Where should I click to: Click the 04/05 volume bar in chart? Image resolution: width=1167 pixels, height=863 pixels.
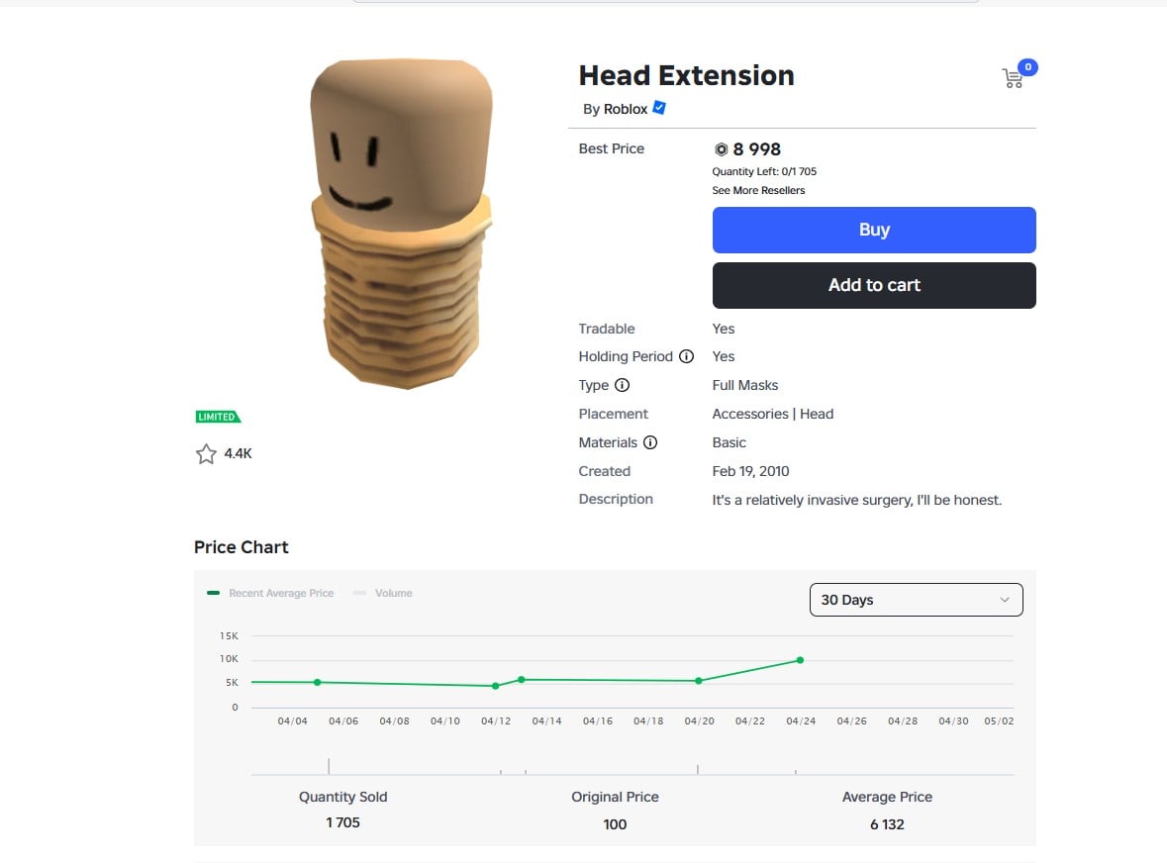click(329, 766)
